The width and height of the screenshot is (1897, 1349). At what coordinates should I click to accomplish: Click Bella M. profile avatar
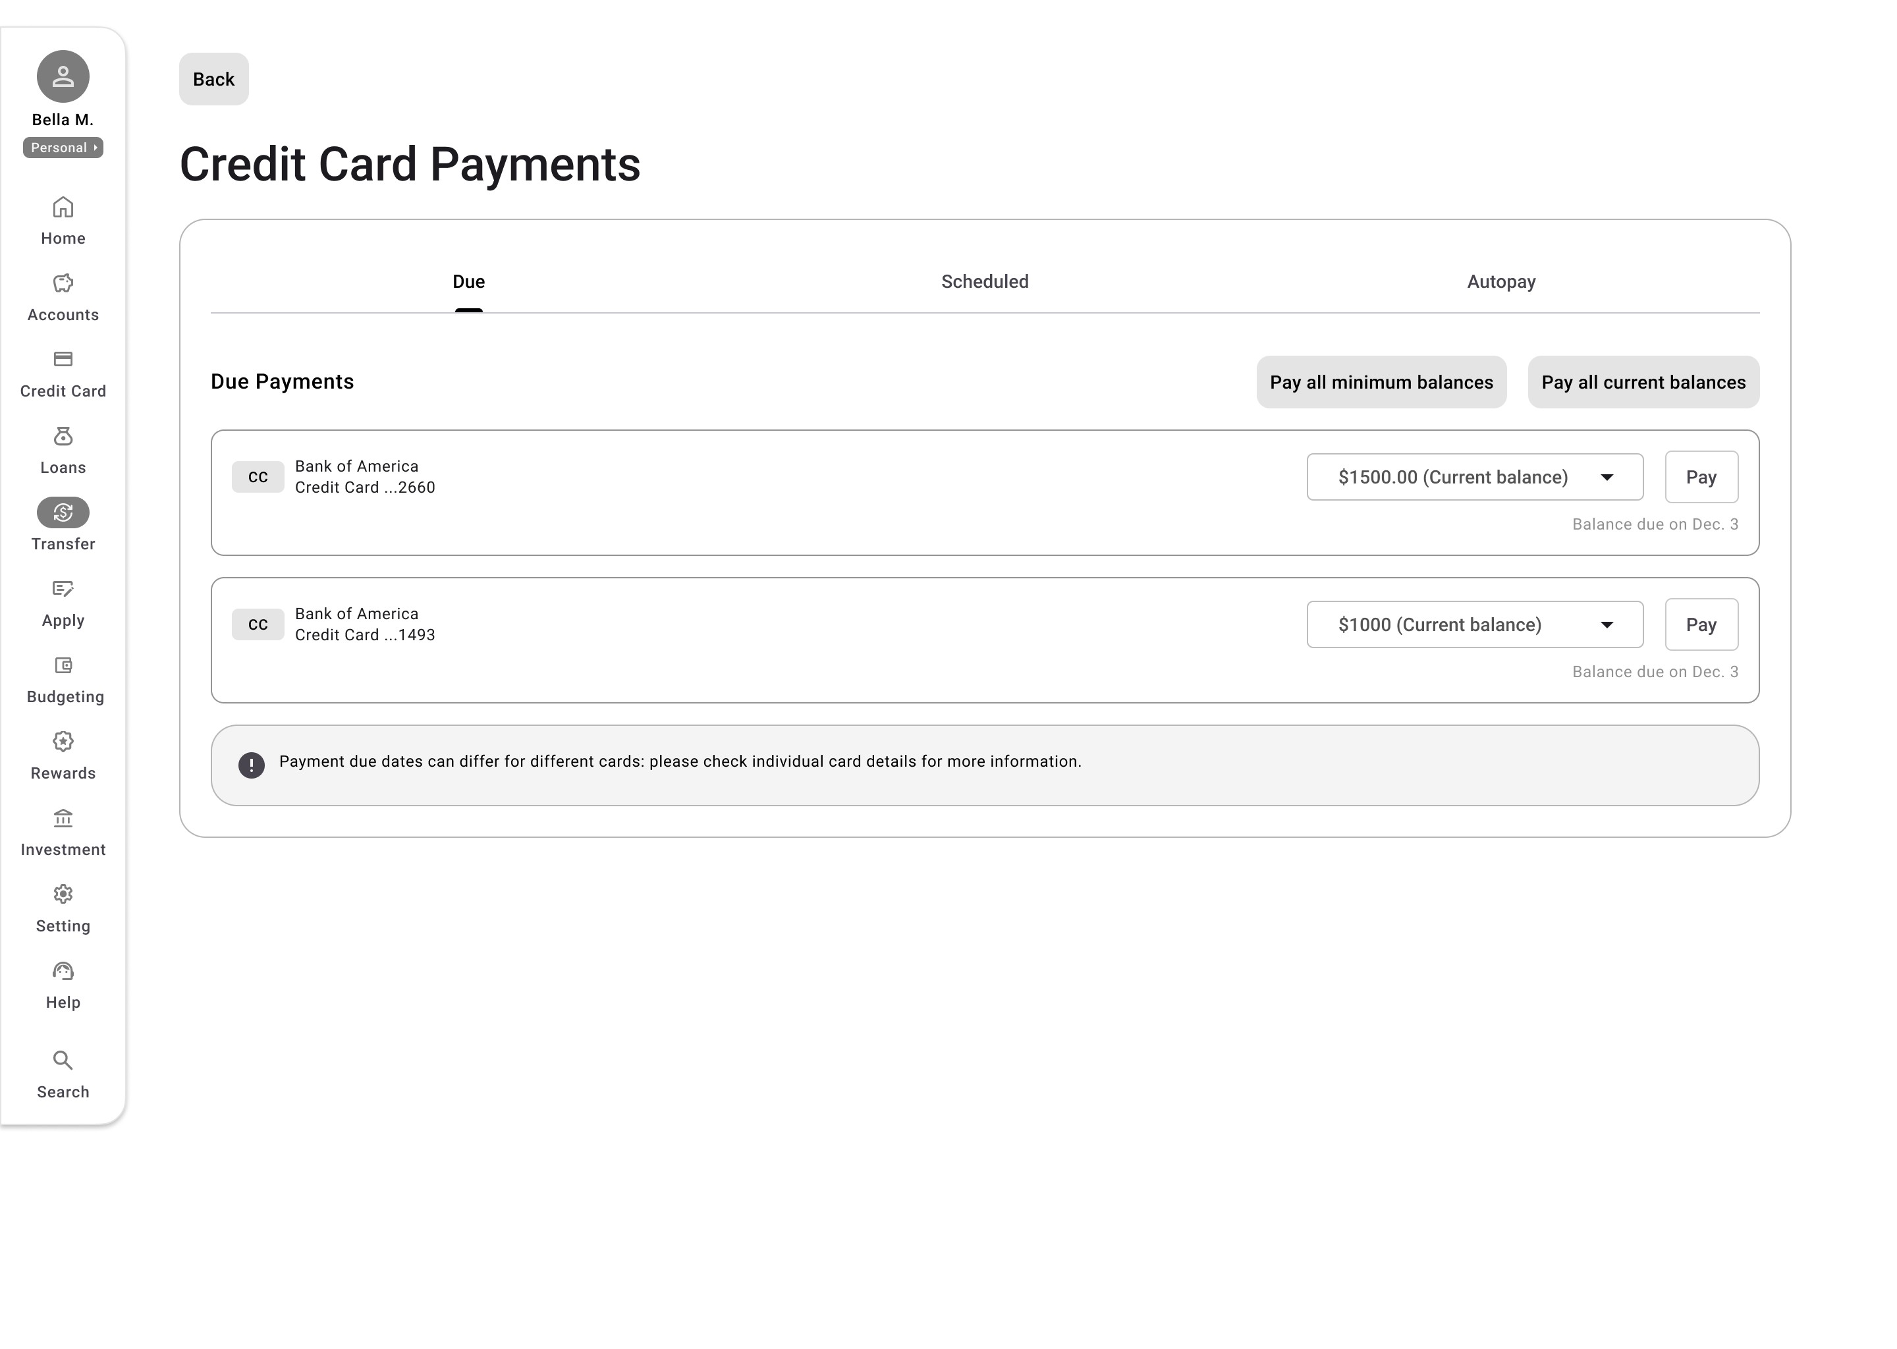(63, 76)
